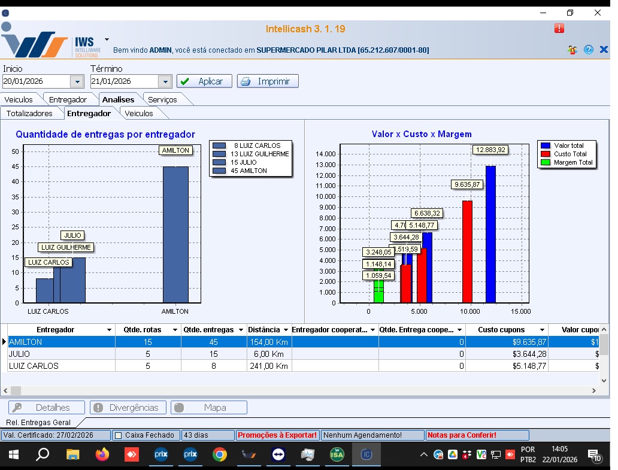This screenshot has height=470, width=618.
Task: Switch to the Totalizadores sub-tab
Action: click(x=29, y=113)
